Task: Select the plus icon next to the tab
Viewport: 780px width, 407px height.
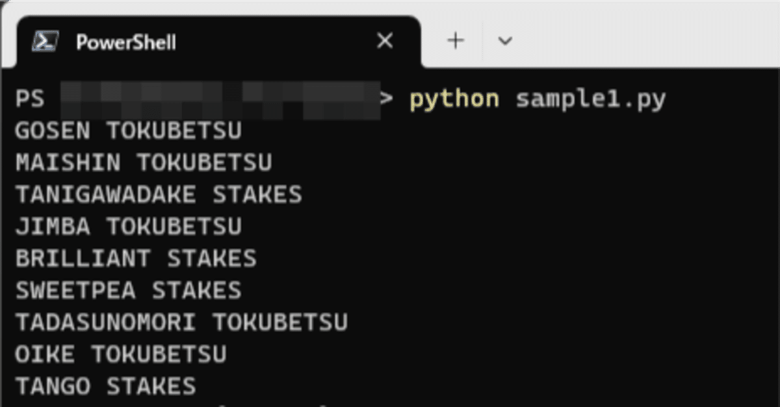Action: 455,41
